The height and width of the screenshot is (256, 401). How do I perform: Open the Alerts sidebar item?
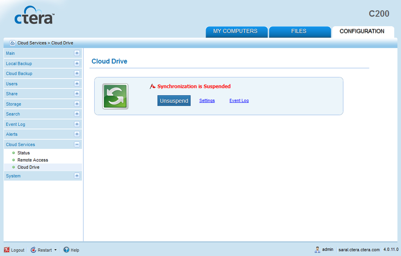12,134
